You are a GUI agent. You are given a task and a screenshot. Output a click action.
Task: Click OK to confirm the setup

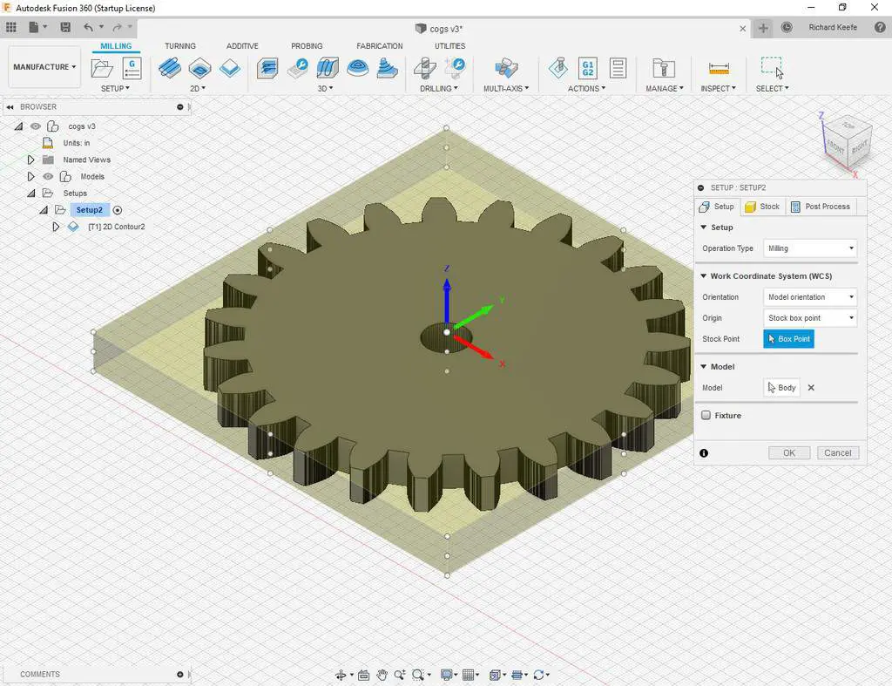click(788, 452)
